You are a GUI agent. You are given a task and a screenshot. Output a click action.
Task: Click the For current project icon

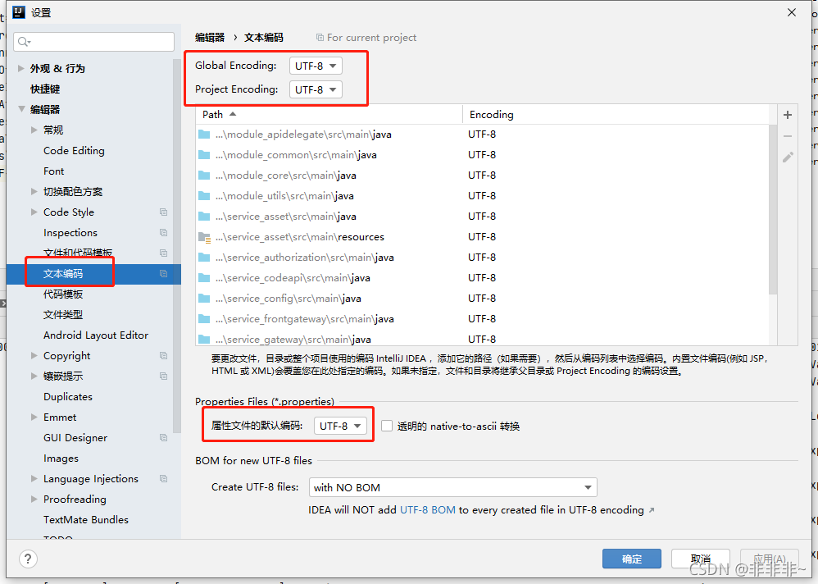click(320, 38)
